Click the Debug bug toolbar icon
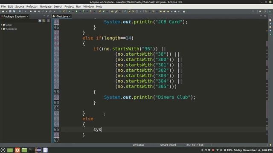The width and height of the screenshot is (273, 153). pyautogui.click(x=69, y=11)
